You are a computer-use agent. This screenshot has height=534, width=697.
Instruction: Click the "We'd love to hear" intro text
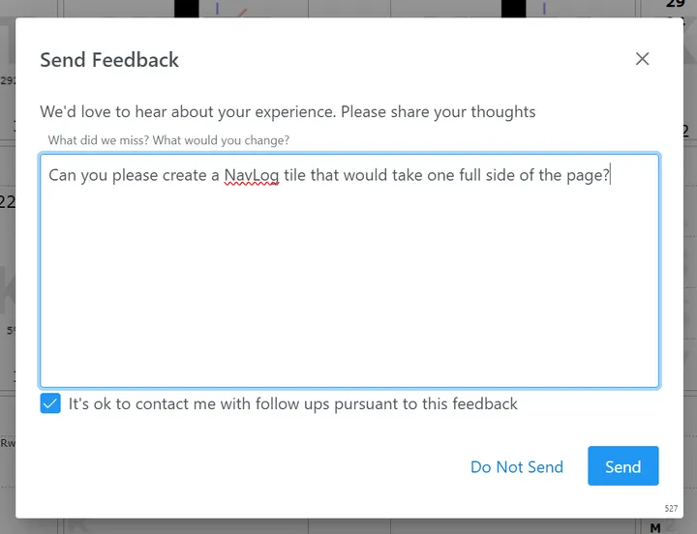click(x=288, y=111)
